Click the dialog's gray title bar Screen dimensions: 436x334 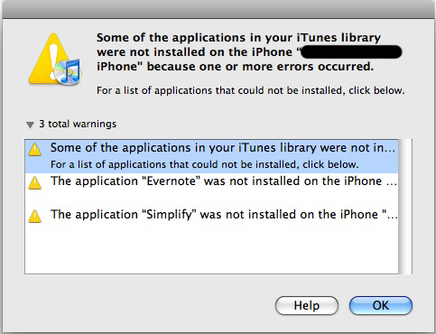(x=218, y=9)
